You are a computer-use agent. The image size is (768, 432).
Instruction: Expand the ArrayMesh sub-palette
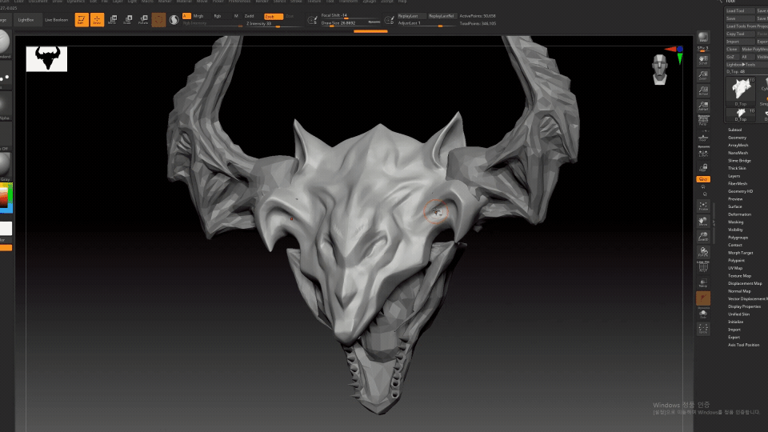738,145
